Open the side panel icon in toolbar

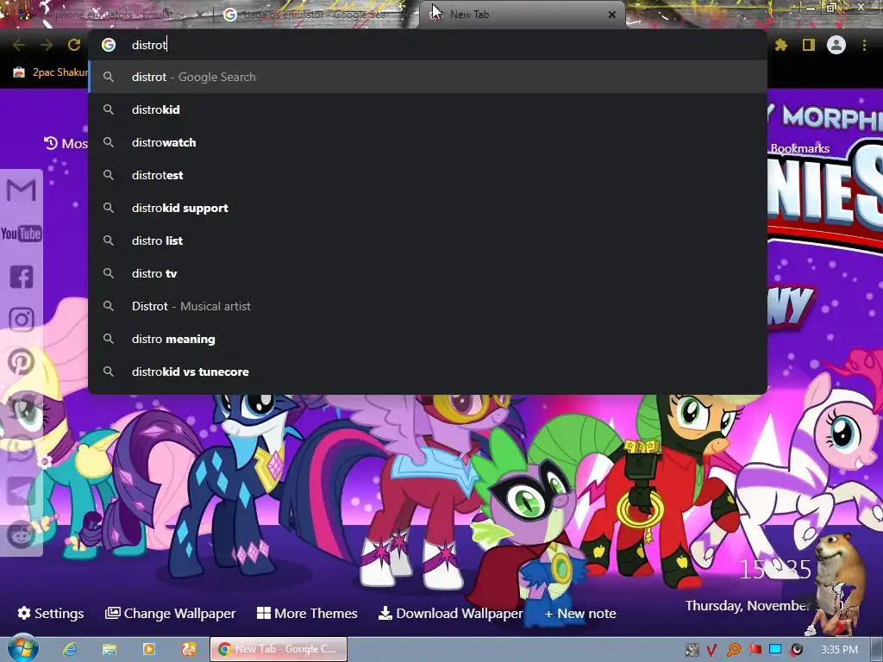[x=809, y=45]
